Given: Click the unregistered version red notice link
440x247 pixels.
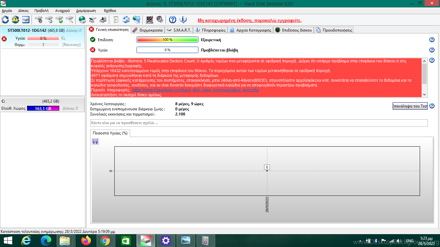Looking at the screenshot, I should tap(249, 20).
